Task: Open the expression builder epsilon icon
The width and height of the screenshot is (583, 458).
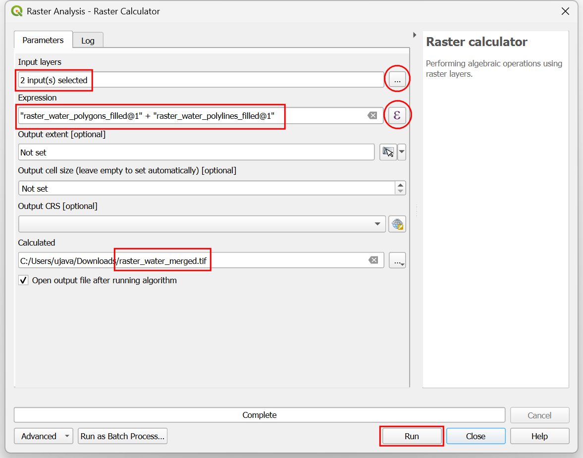Action: [x=397, y=115]
